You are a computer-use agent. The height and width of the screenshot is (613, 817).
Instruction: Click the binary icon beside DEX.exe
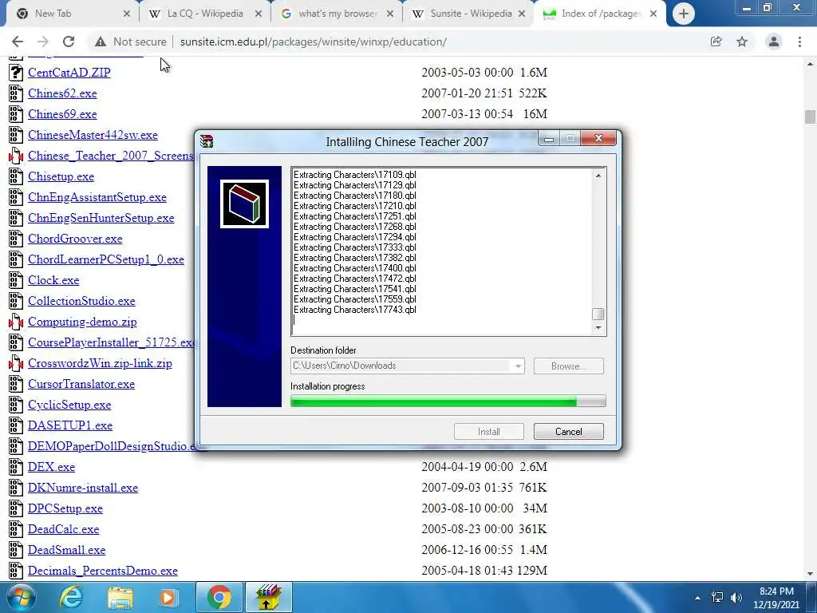pyautogui.click(x=16, y=466)
